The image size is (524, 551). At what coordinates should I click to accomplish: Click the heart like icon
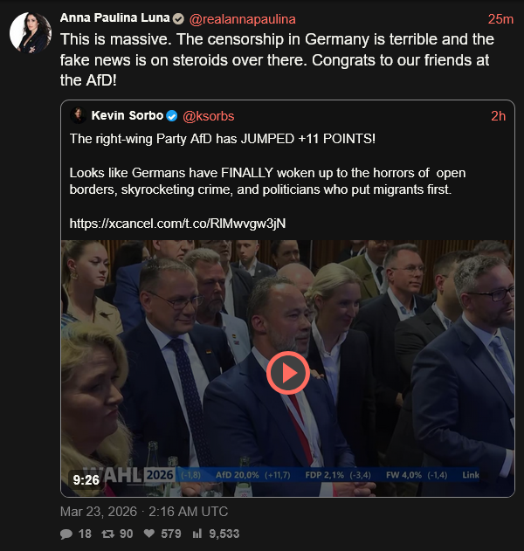[x=149, y=534]
